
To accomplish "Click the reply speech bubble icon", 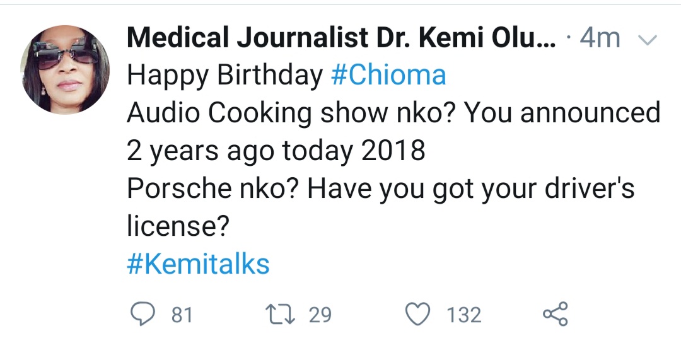I will click(x=143, y=314).
